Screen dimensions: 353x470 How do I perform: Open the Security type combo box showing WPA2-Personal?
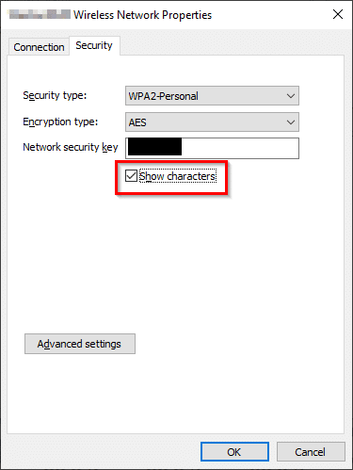pos(212,96)
